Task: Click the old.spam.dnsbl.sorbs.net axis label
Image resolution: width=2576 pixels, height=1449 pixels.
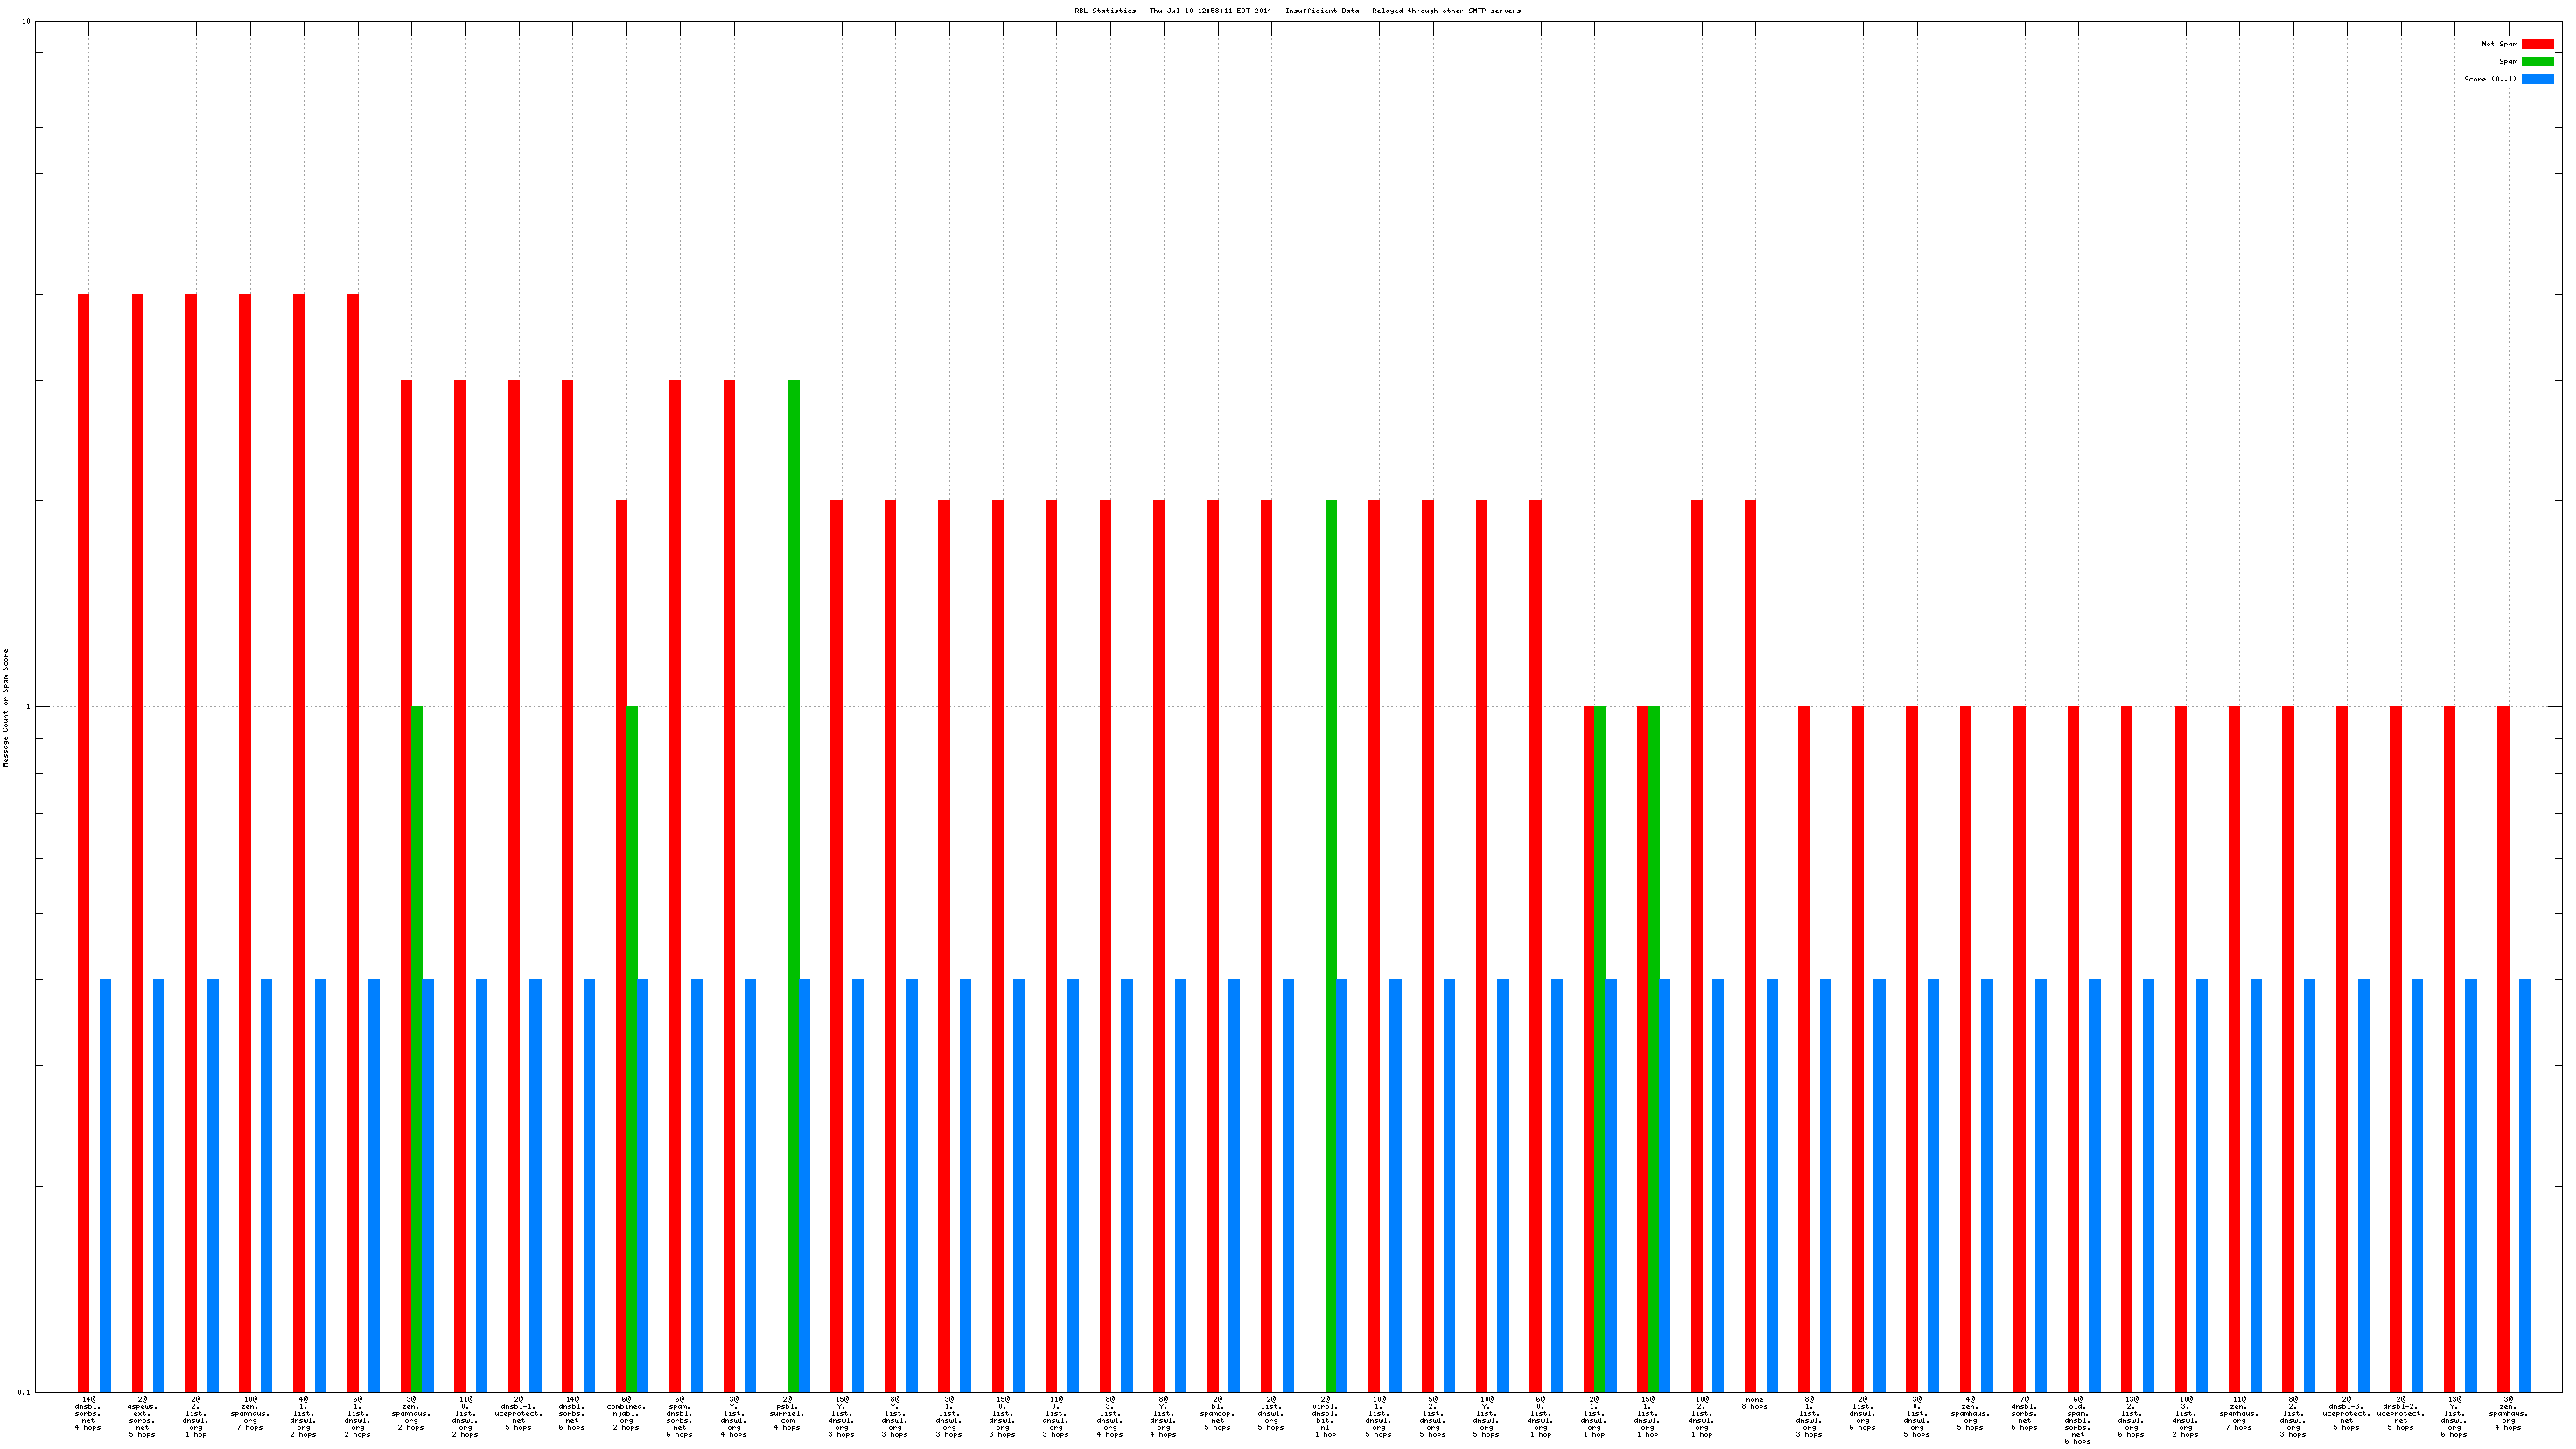Action: pyautogui.click(x=2077, y=1420)
